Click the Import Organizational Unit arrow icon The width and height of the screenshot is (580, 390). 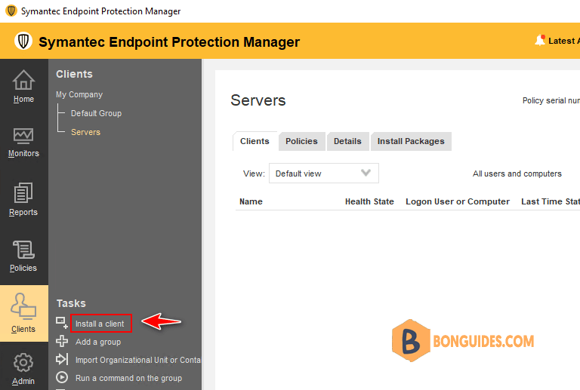click(62, 359)
